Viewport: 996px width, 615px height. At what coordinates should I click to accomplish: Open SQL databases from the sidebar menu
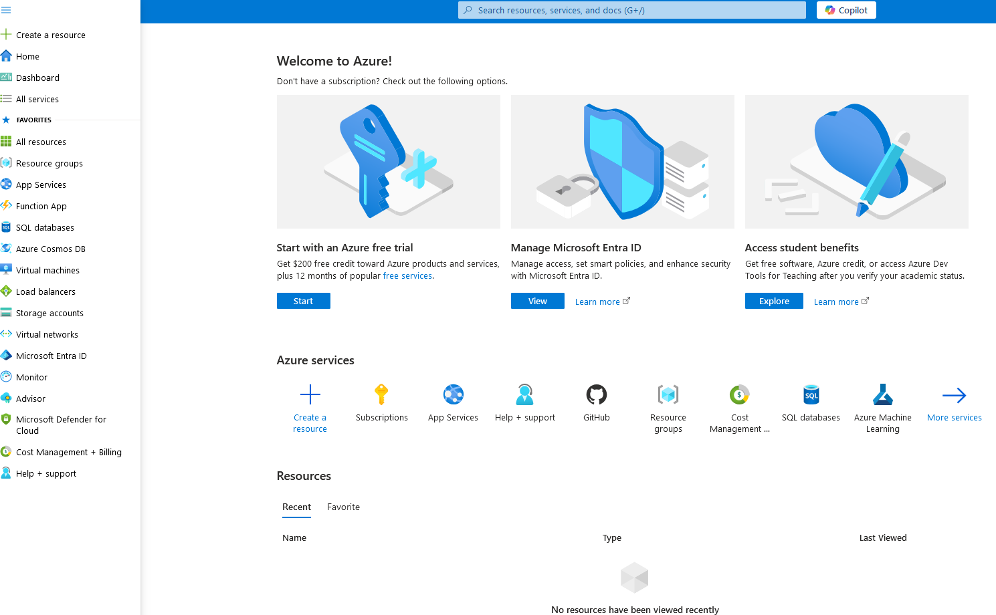click(45, 227)
